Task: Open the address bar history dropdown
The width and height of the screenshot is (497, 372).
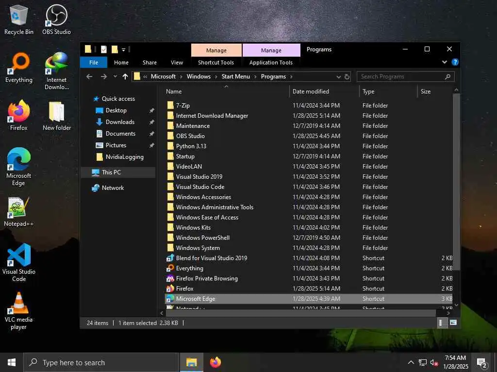Action: pyautogui.click(x=338, y=77)
